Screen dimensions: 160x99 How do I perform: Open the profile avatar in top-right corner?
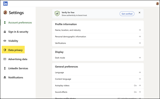pos(157,3)
